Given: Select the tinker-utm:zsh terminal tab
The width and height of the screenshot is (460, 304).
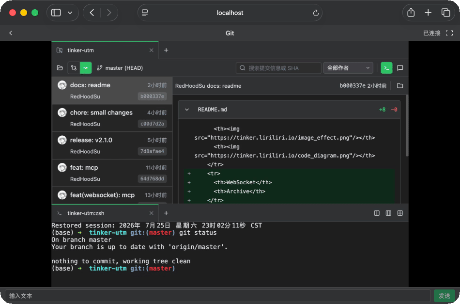Looking at the screenshot, I should click(105, 213).
